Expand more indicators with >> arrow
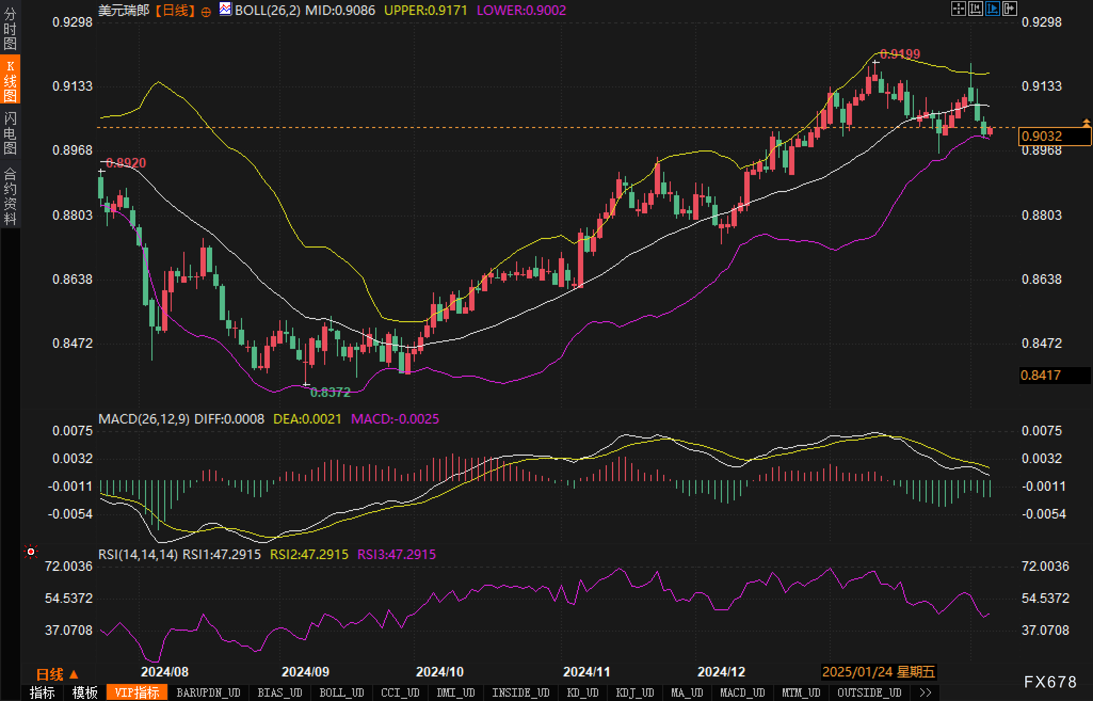The width and height of the screenshot is (1093, 701). [925, 692]
